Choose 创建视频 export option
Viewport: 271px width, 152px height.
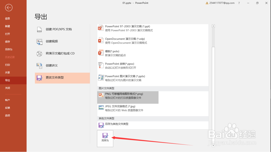tap(62, 42)
